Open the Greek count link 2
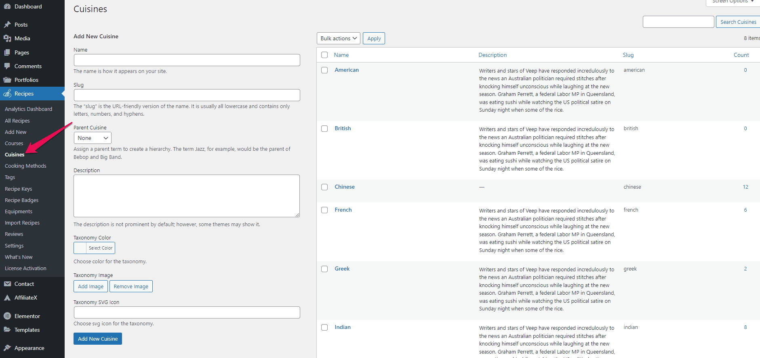This screenshot has height=358, width=760. point(745,268)
